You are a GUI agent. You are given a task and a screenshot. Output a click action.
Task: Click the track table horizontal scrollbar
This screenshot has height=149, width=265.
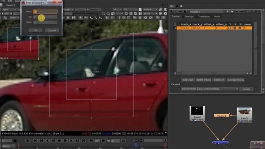pos(214,73)
